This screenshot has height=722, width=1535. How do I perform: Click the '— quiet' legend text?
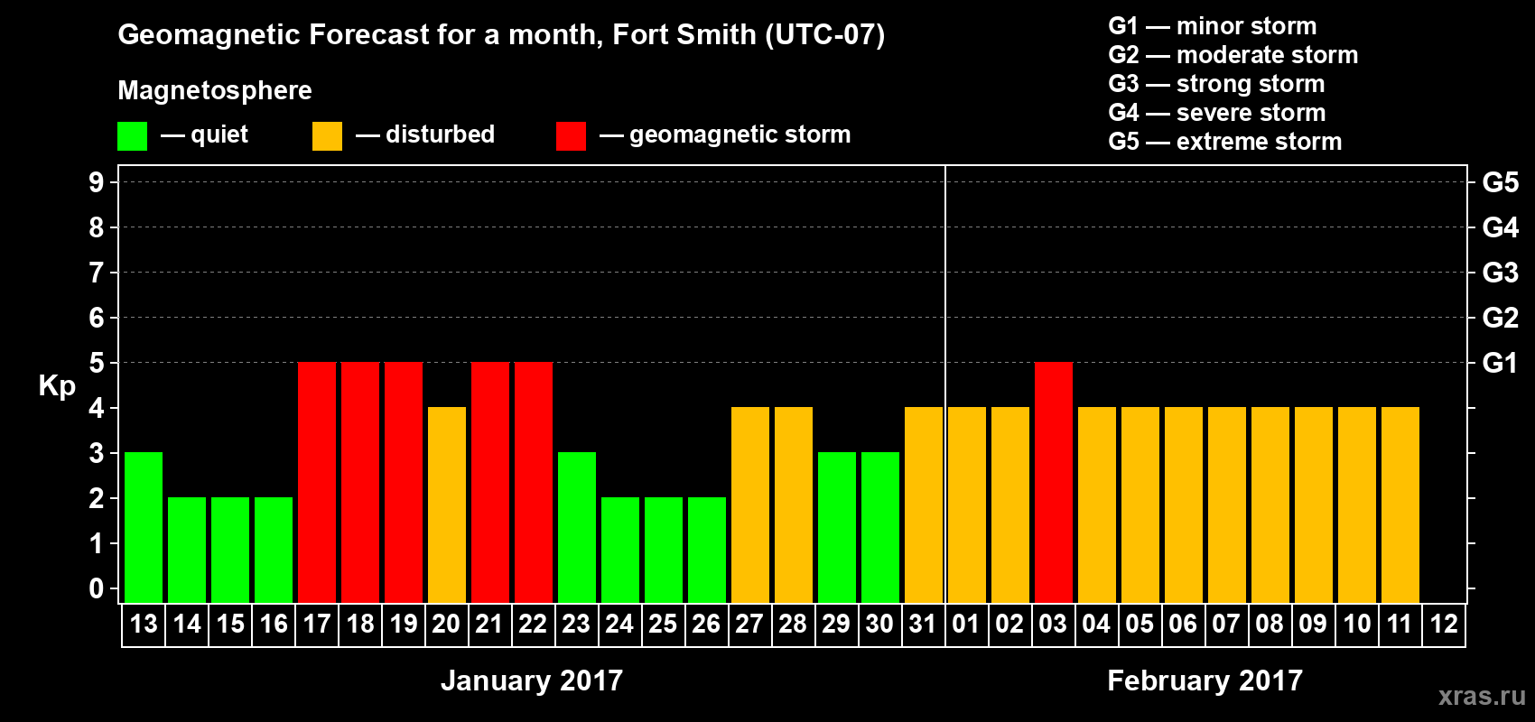tap(204, 134)
